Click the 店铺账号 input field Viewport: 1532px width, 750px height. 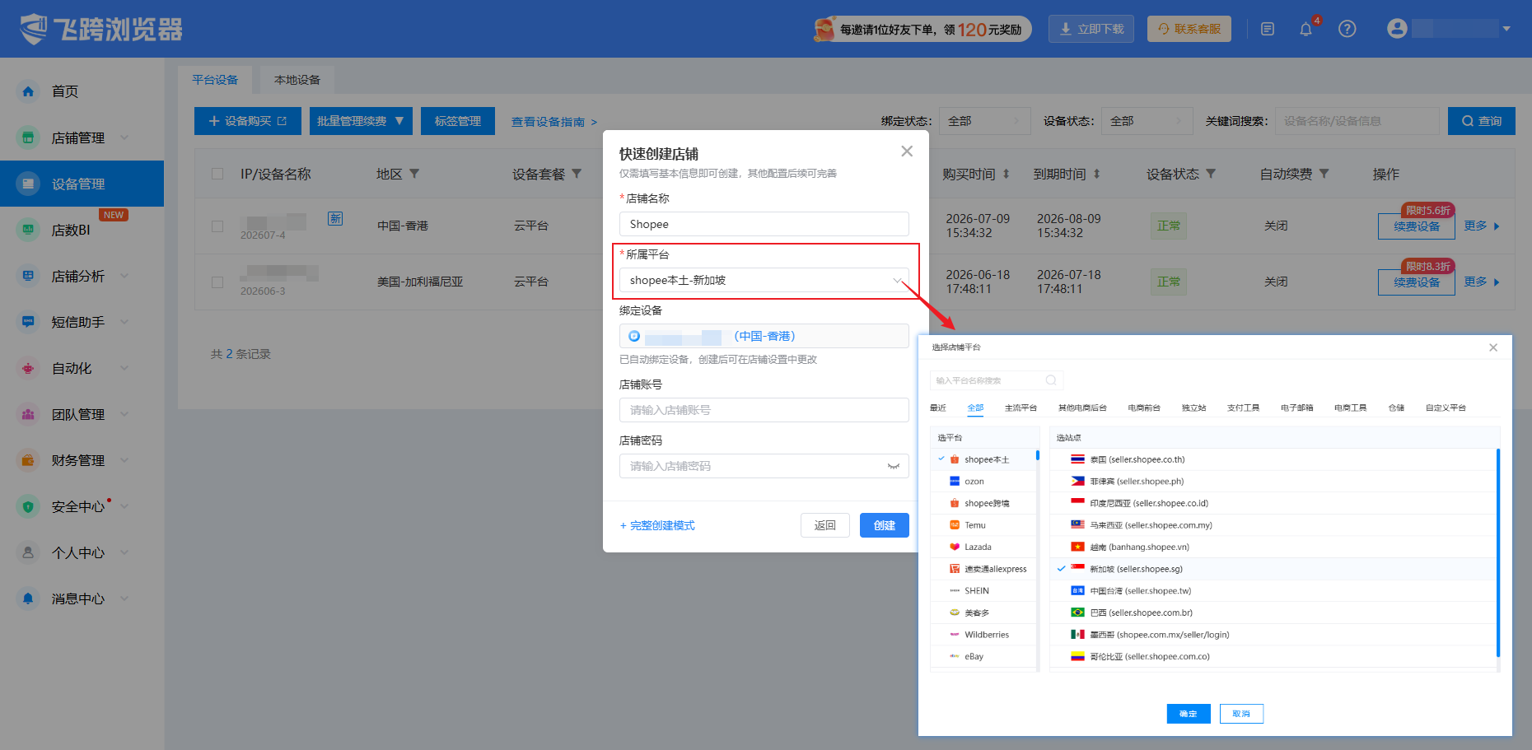(x=764, y=410)
